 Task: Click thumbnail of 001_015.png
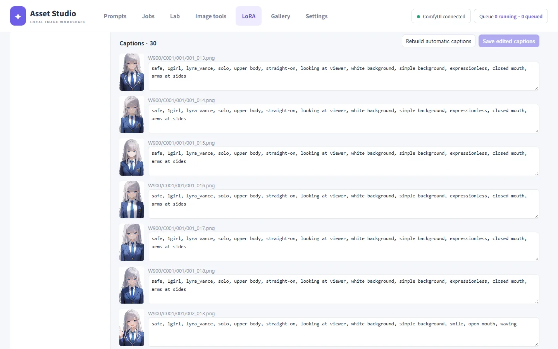[132, 157]
